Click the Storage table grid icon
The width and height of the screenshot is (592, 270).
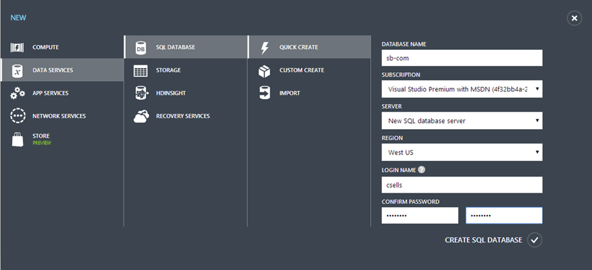coord(140,70)
